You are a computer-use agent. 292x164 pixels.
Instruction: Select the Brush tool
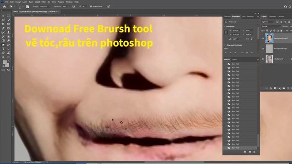click(x=3, y=32)
